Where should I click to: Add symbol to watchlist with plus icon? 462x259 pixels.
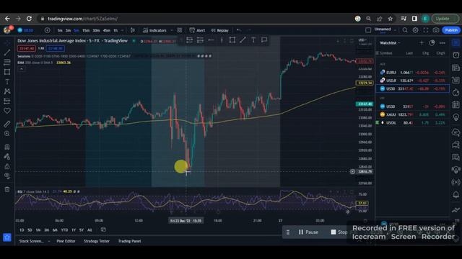pyautogui.click(x=422, y=43)
